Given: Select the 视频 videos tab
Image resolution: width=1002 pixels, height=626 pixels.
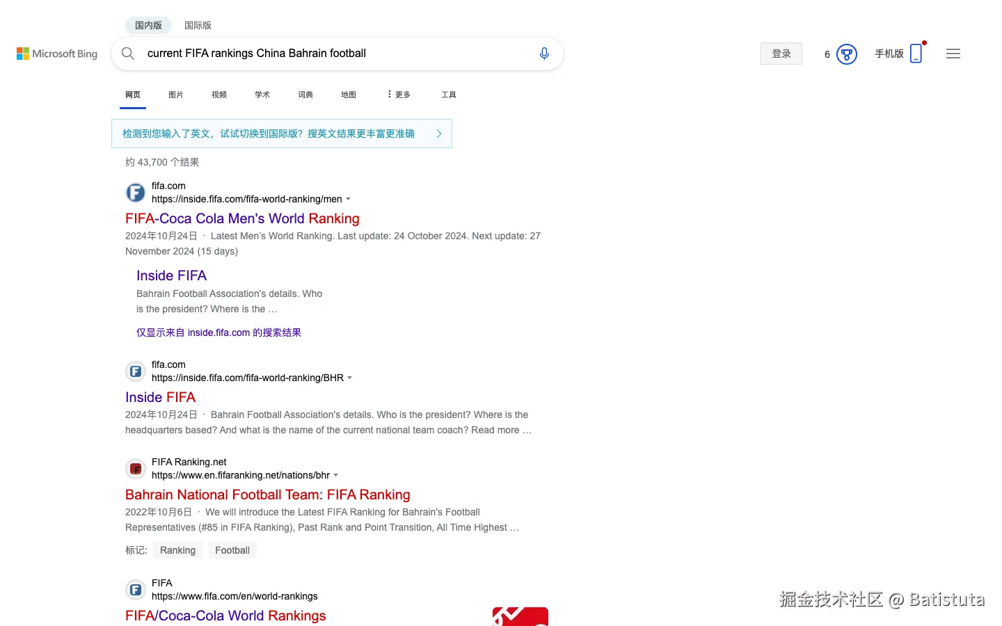Looking at the screenshot, I should 219,95.
